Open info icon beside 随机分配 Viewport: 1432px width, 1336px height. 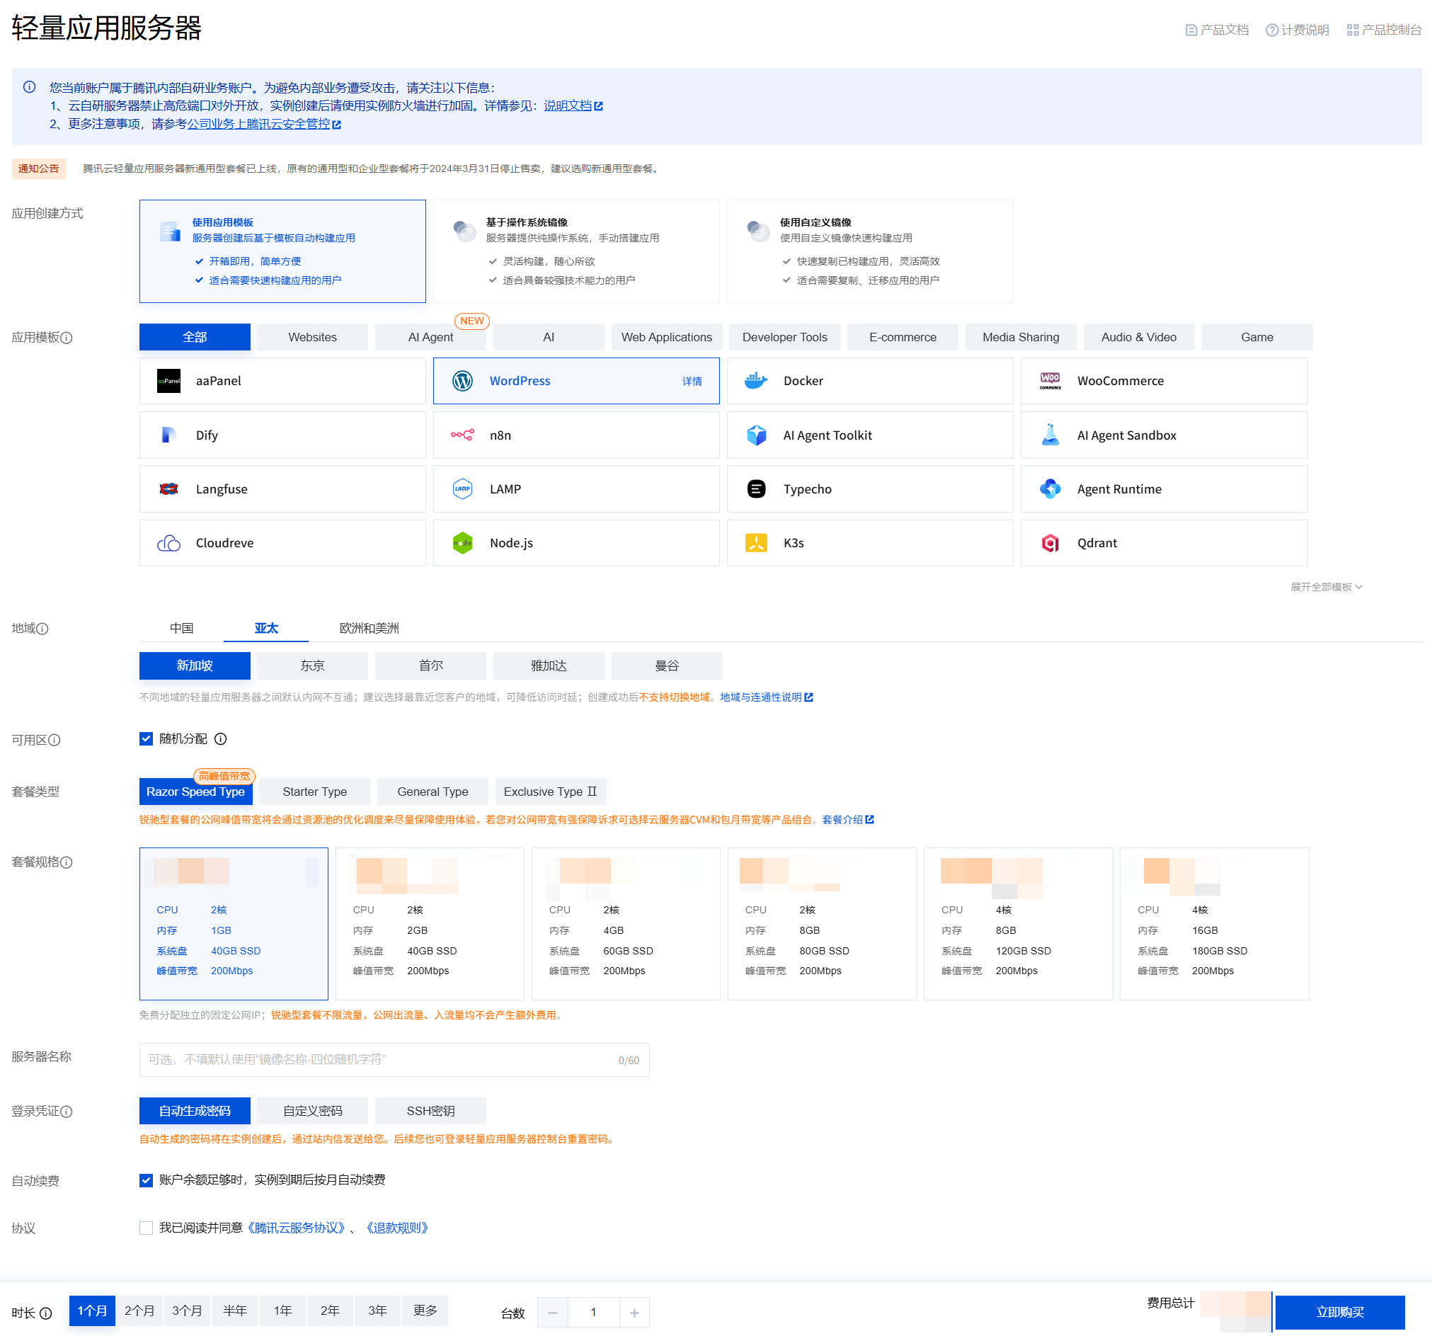(221, 738)
